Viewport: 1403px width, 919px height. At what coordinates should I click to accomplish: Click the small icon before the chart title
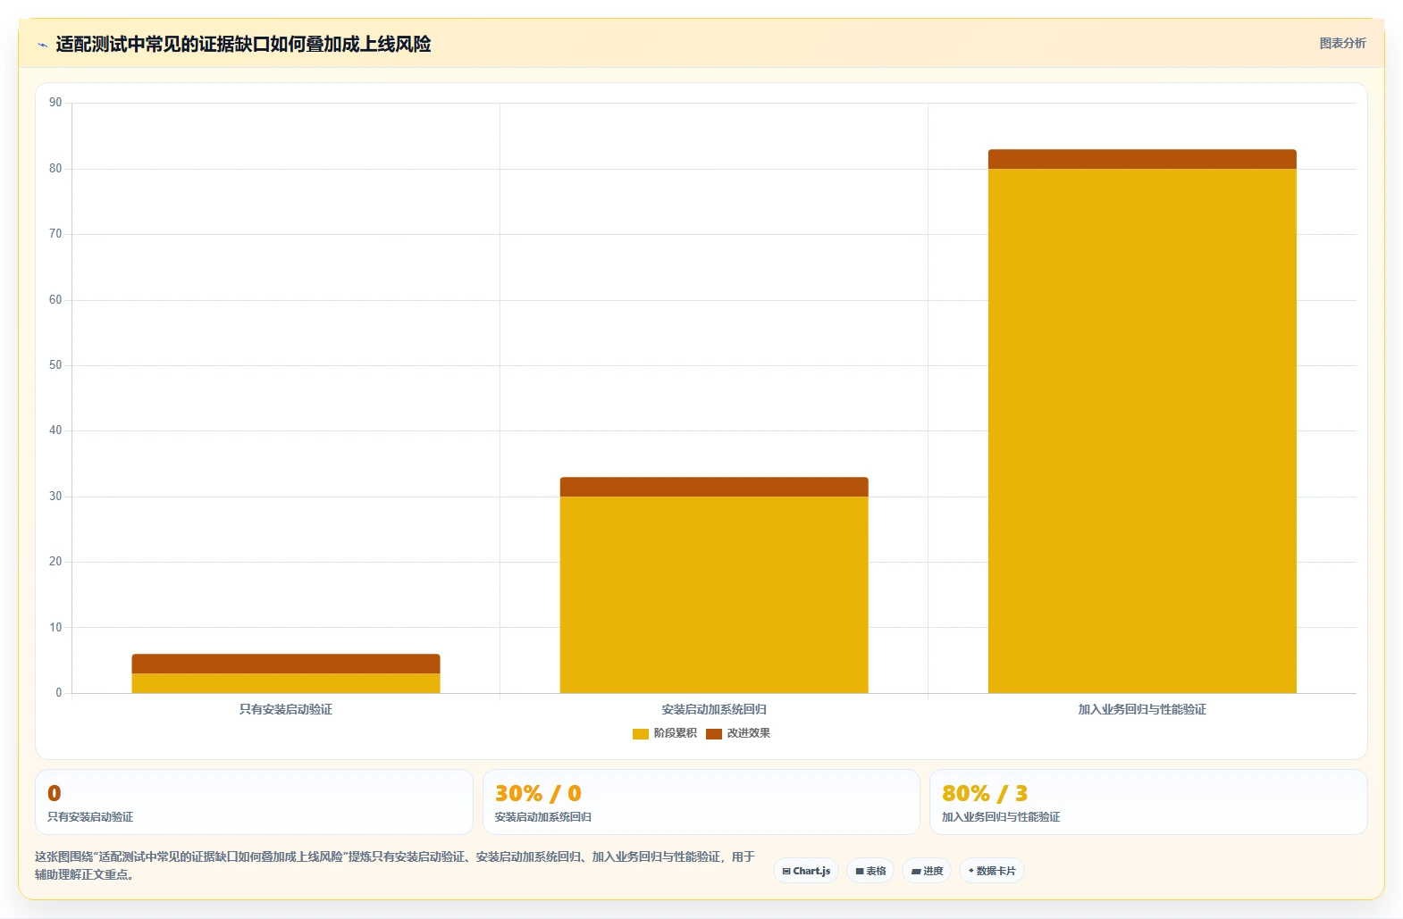click(x=42, y=45)
